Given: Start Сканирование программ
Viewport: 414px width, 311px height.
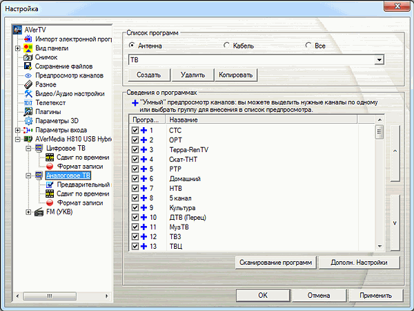Looking at the screenshot, I should click(x=275, y=263).
